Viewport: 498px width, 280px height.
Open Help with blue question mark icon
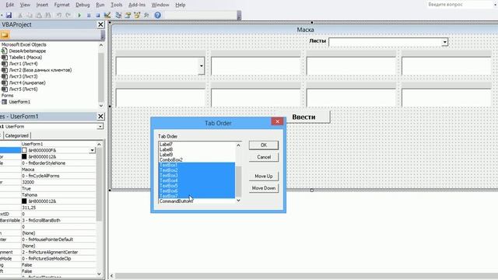coord(157,15)
